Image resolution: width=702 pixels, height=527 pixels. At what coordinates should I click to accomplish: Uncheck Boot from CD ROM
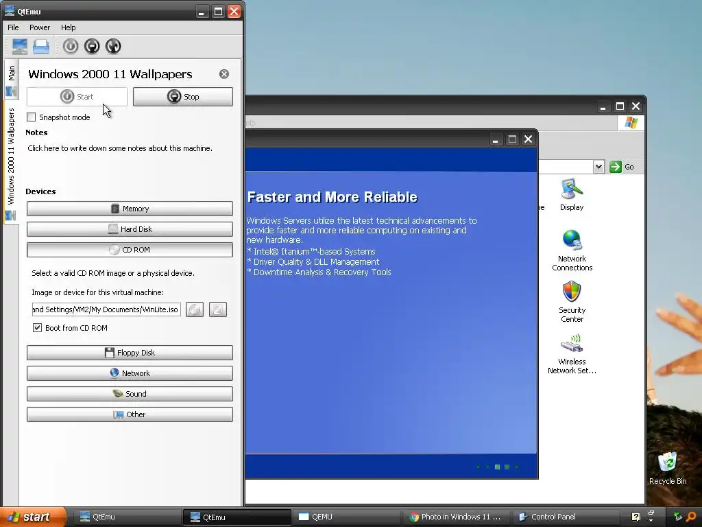37,327
